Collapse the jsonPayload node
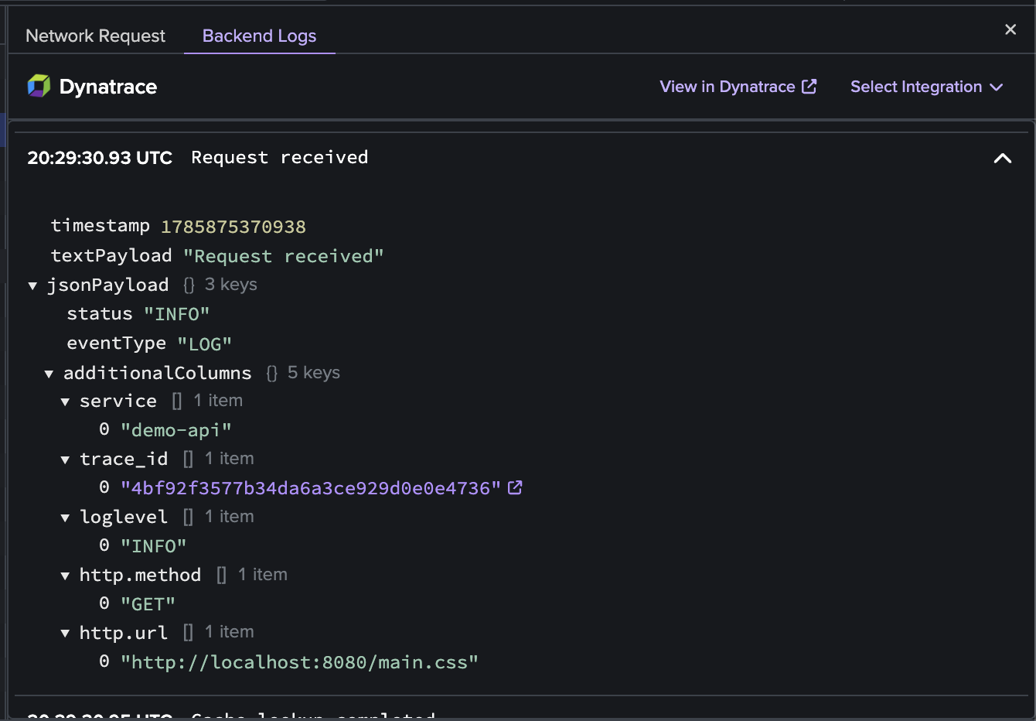This screenshot has width=1036, height=721. [x=32, y=285]
